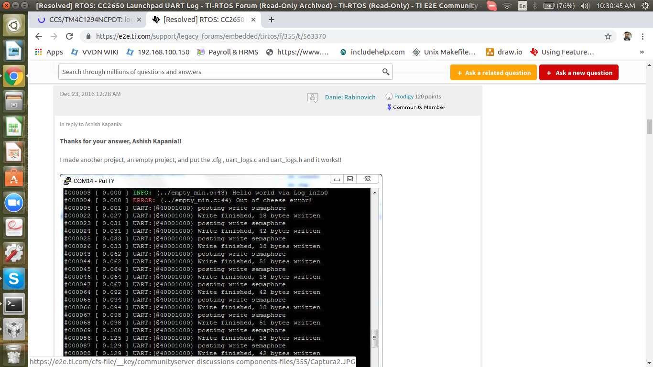Go back to the previous page
Viewport: 653px width, 367px height.
click(x=39, y=36)
